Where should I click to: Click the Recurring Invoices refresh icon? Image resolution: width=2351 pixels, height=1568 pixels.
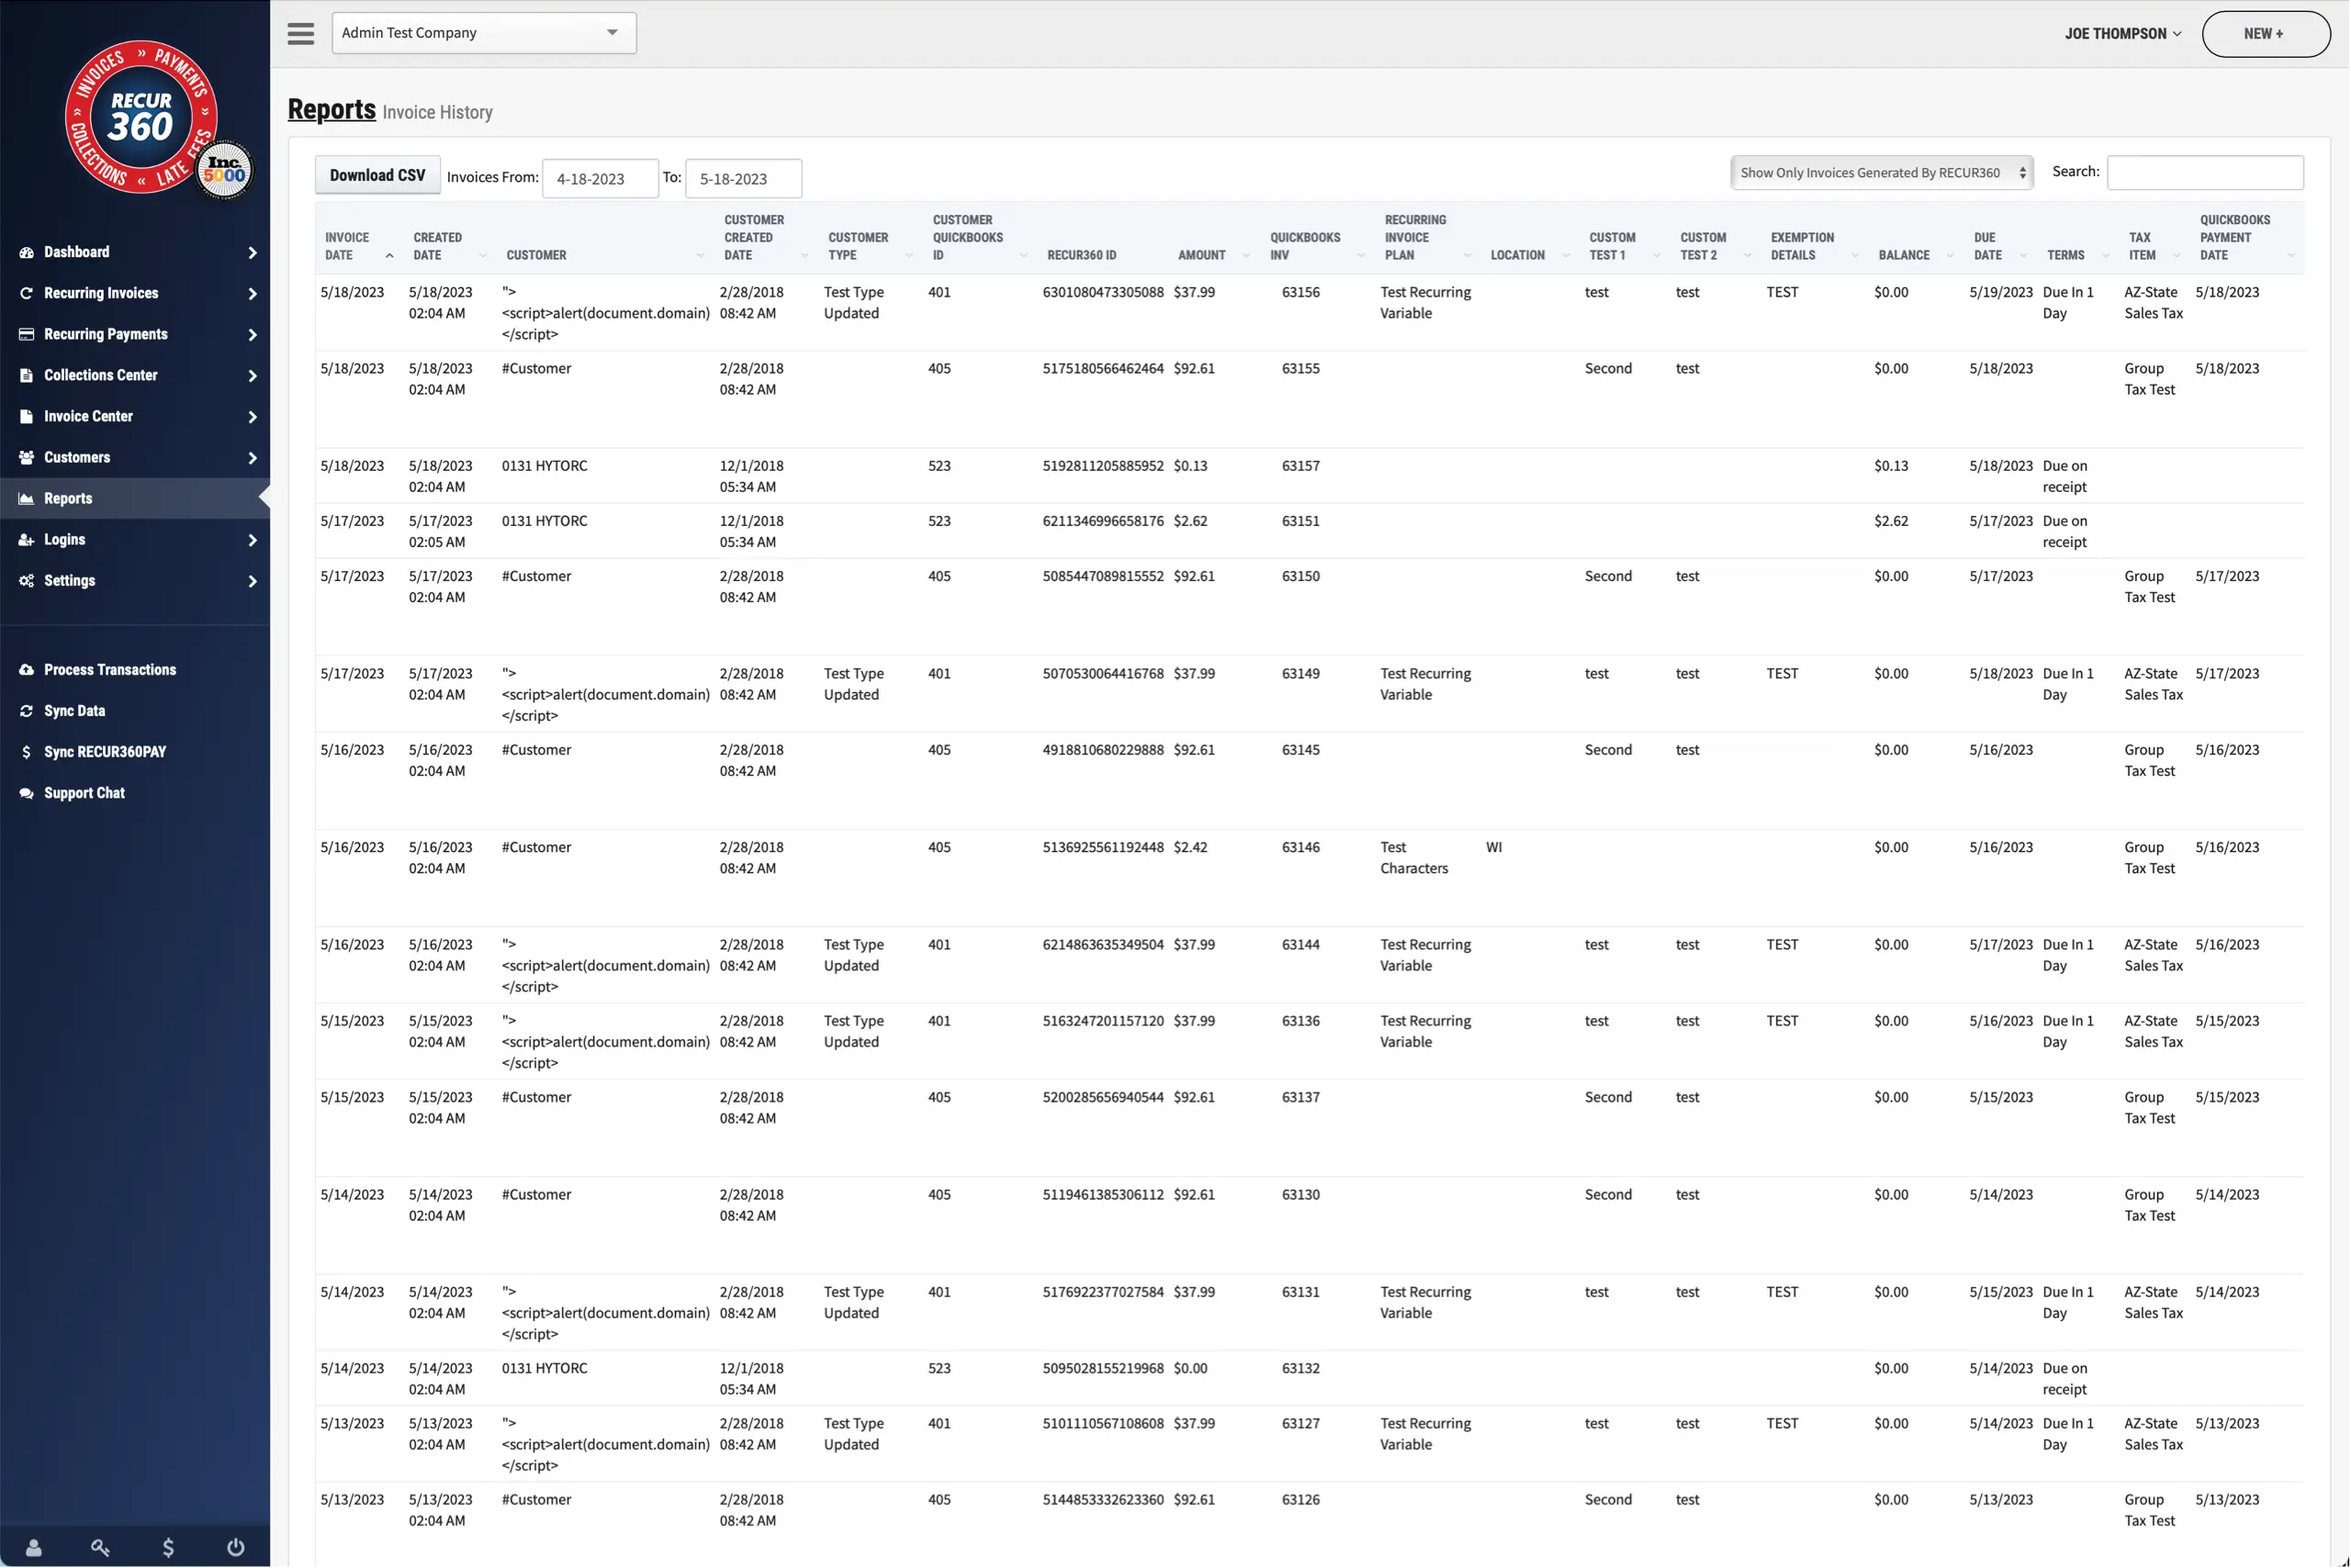27,293
